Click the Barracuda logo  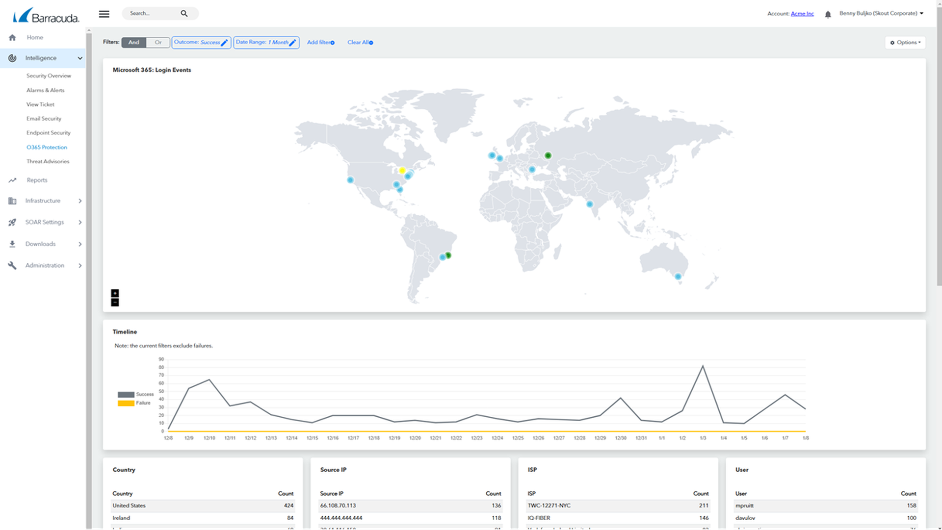46,15
